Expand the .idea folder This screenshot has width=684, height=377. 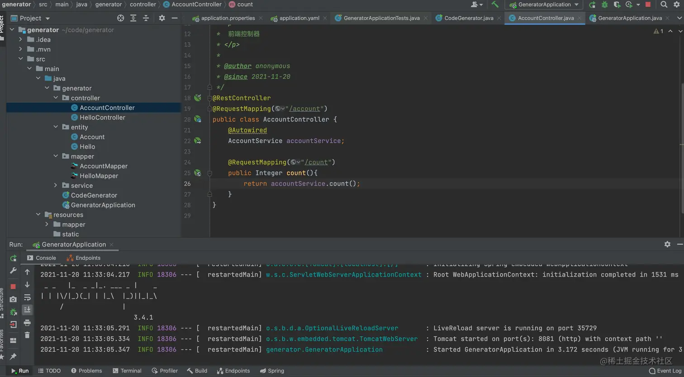[21, 39]
